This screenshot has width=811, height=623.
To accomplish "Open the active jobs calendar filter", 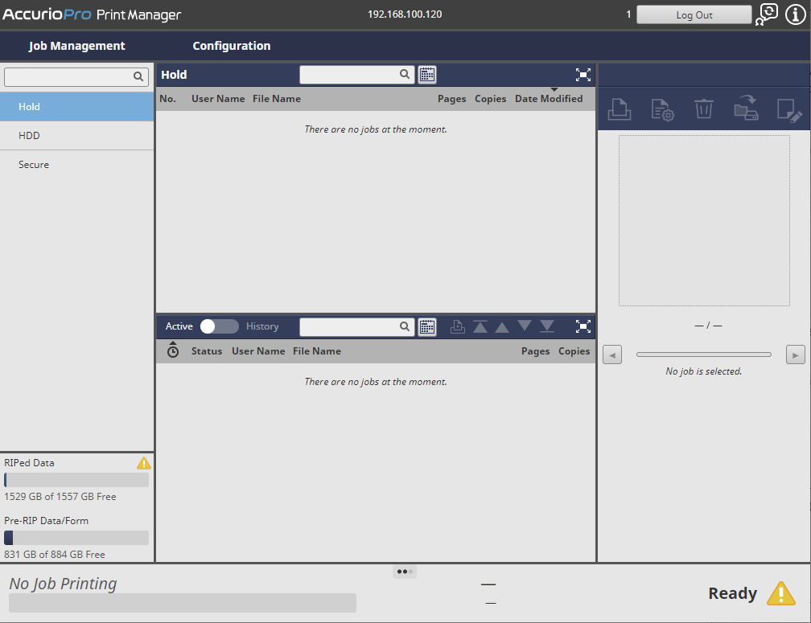I will [x=427, y=326].
